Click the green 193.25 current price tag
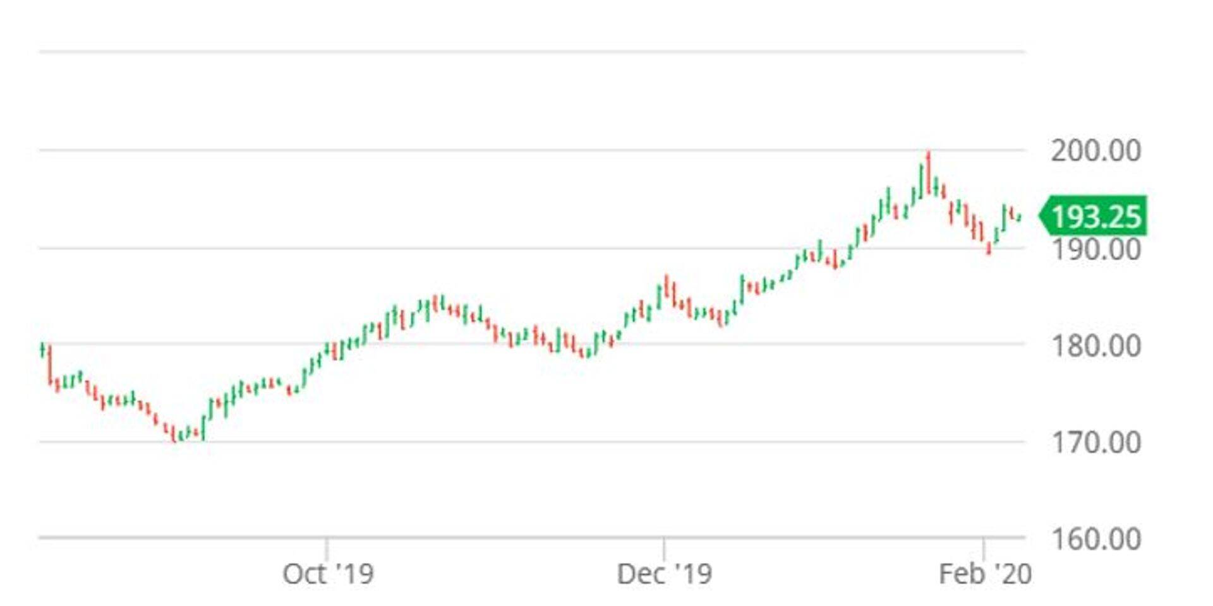This screenshot has height=606, width=1213. tap(1095, 217)
